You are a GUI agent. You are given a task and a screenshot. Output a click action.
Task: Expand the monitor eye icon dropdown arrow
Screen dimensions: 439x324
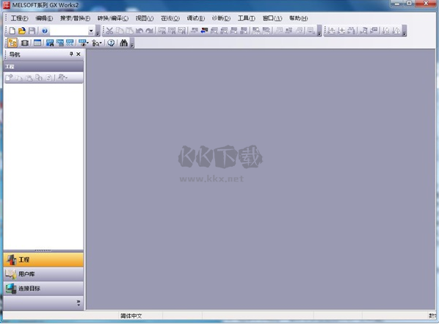click(x=87, y=43)
